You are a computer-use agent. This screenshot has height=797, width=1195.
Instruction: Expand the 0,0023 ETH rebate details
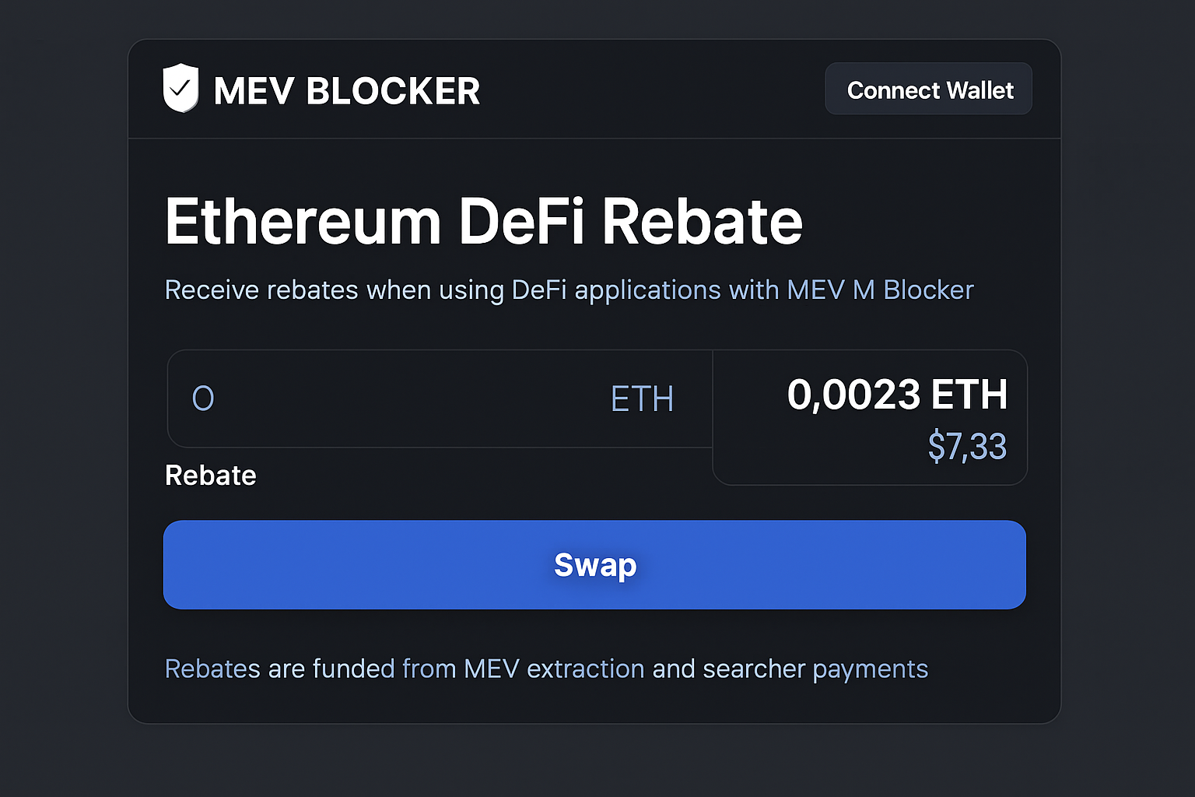[x=898, y=394]
